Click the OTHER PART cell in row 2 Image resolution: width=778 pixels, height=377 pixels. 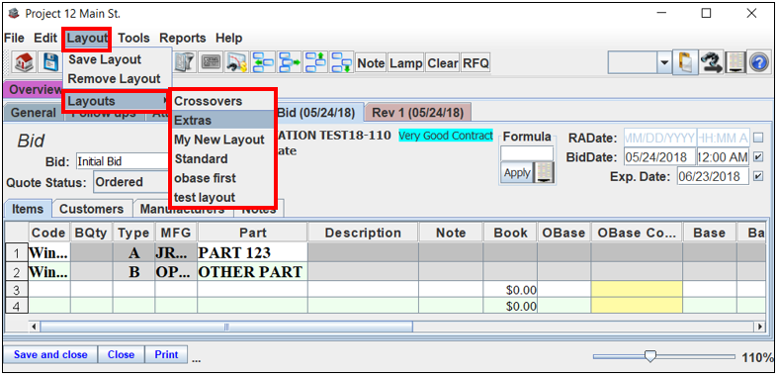point(252,272)
